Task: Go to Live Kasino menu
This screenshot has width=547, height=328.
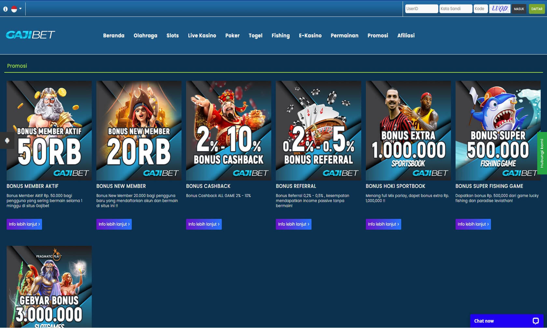Action: (x=202, y=35)
